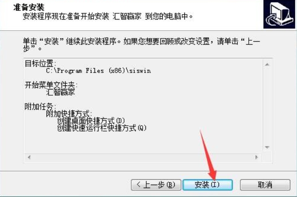297x197 pixels.
Task: Click the horizontal scroll-right arrow
Action: point(257,157)
